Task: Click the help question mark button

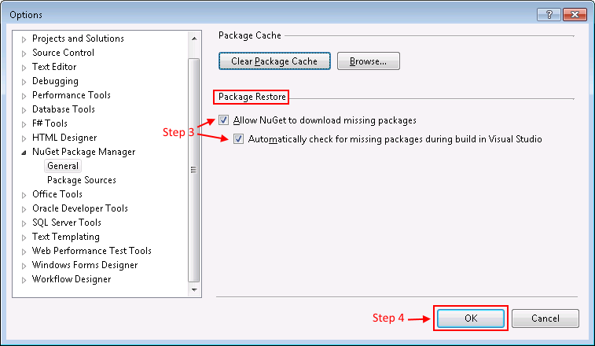Action: [548, 15]
